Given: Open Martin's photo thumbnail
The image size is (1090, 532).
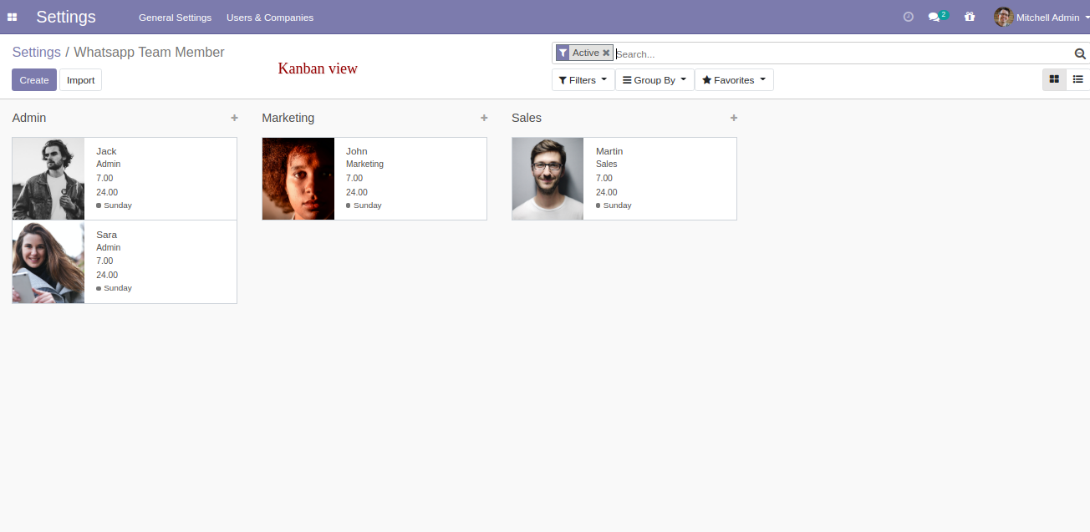Looking at the screenshot, I should click(548, 179).
